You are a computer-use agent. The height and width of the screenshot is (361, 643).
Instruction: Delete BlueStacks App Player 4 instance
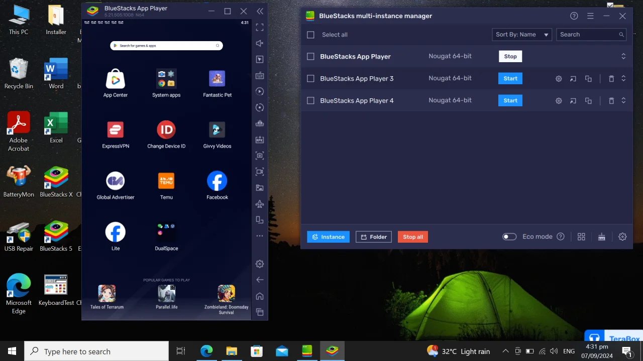pos(611,101)
